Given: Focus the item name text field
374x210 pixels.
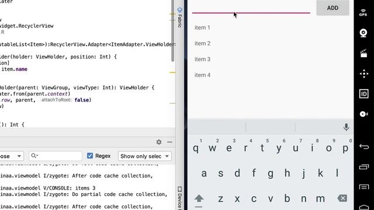Looking at the screenshot, I should 251,8.
